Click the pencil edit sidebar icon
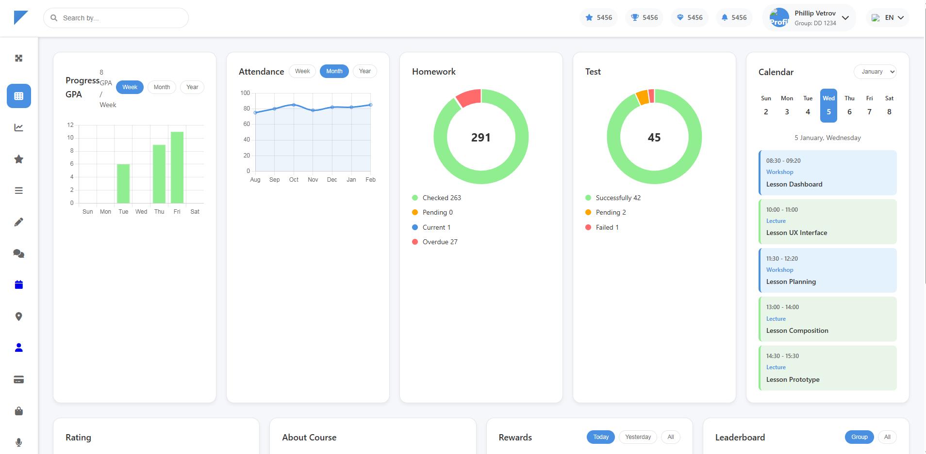926x454 pixels. [x=19, y=222]
